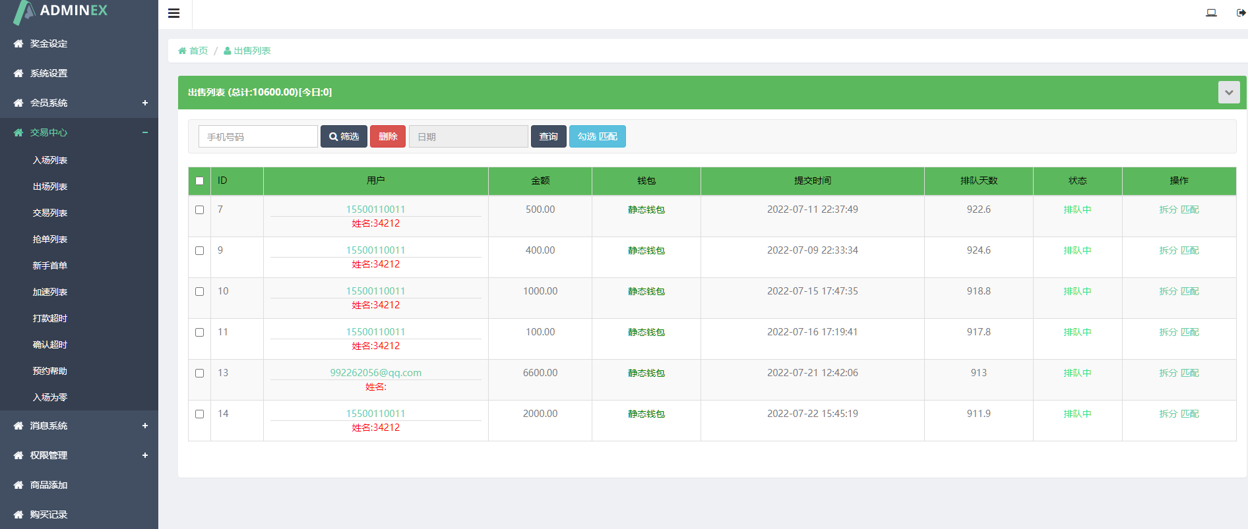Open 抢单列表 in the sidebar
The width and height of the screenshot is (1248, 529).
pos(50,239)
